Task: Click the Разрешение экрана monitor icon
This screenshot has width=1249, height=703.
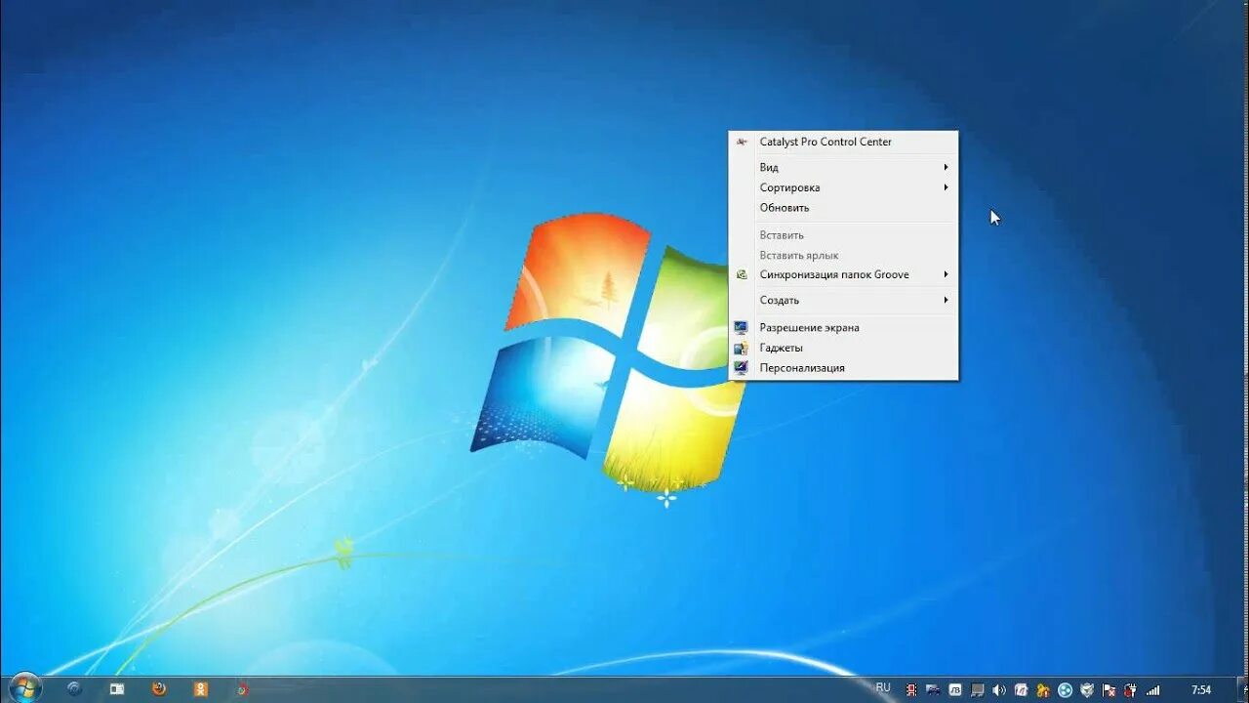Action: pos(742,327)
